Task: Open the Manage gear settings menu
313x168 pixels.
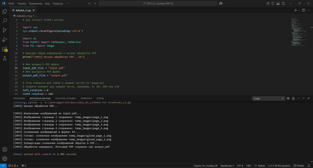Action: coord(4,159)
